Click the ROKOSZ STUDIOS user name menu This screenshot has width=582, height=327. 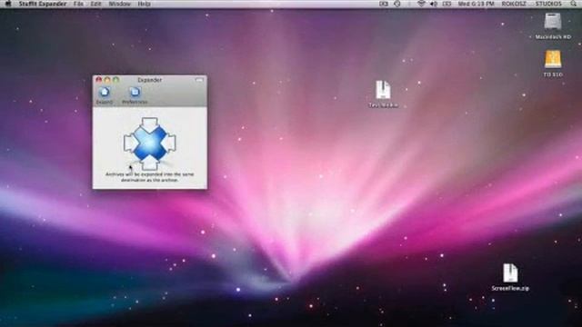coord(531,4)
